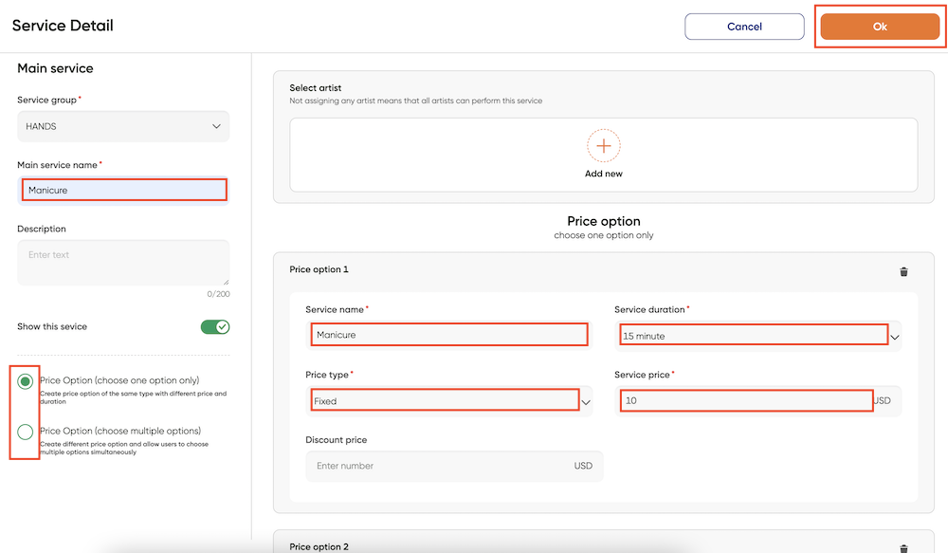Screen dimensions: 948x553
Task: Click the Description text area resize handle
Action: 227,282
